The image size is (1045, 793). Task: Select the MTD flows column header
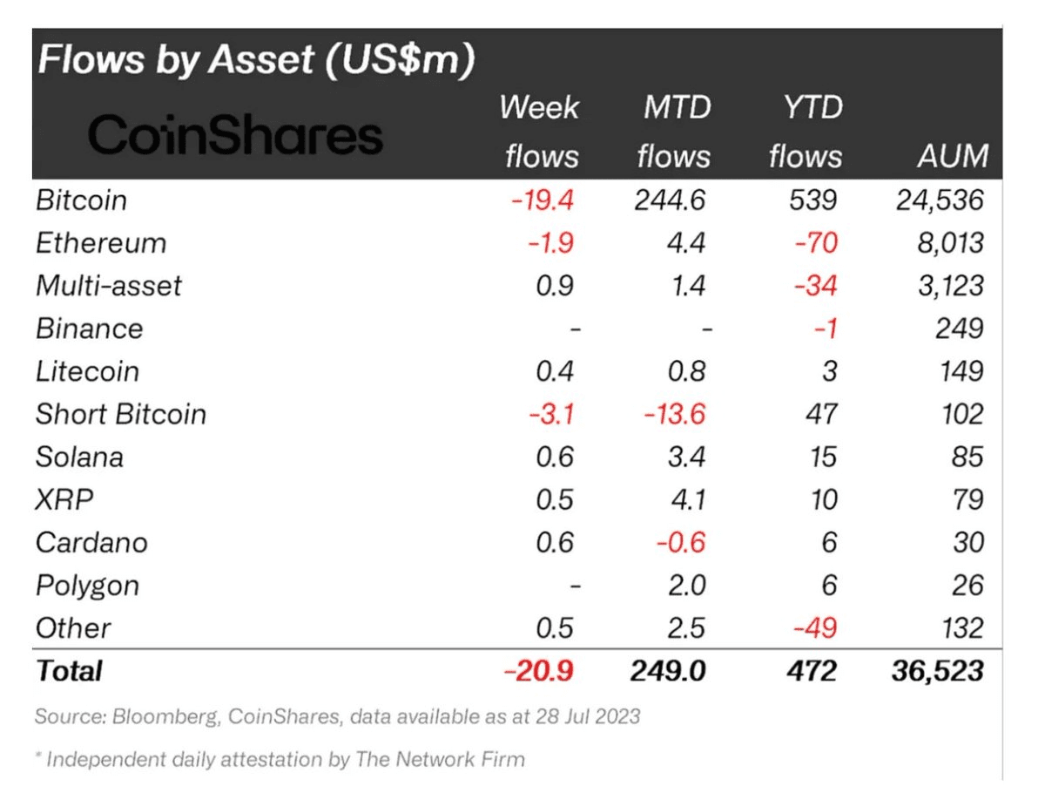[x=674, y=132]
